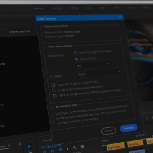Viewport: 153px width, 153px height.
Task: Open the Effects workspace tab
Action: click(103, 8)
